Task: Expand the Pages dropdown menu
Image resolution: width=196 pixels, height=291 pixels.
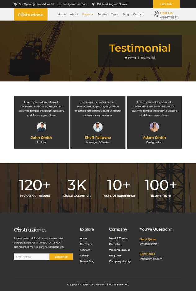Action: [x=87, y=14]
